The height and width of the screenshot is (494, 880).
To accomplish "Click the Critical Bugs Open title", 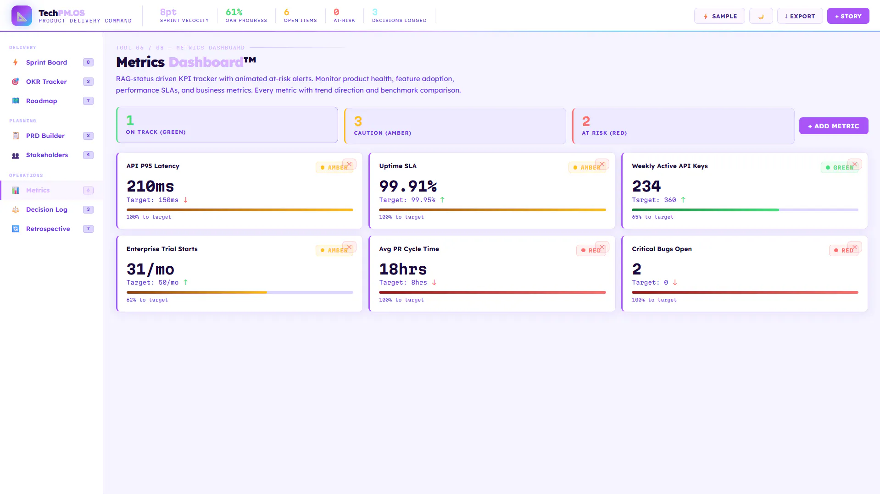I will 662,249.
